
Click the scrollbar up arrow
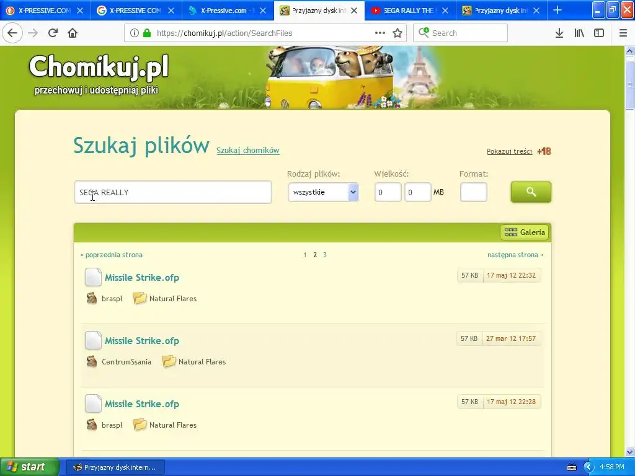click(x=629, y=51)
